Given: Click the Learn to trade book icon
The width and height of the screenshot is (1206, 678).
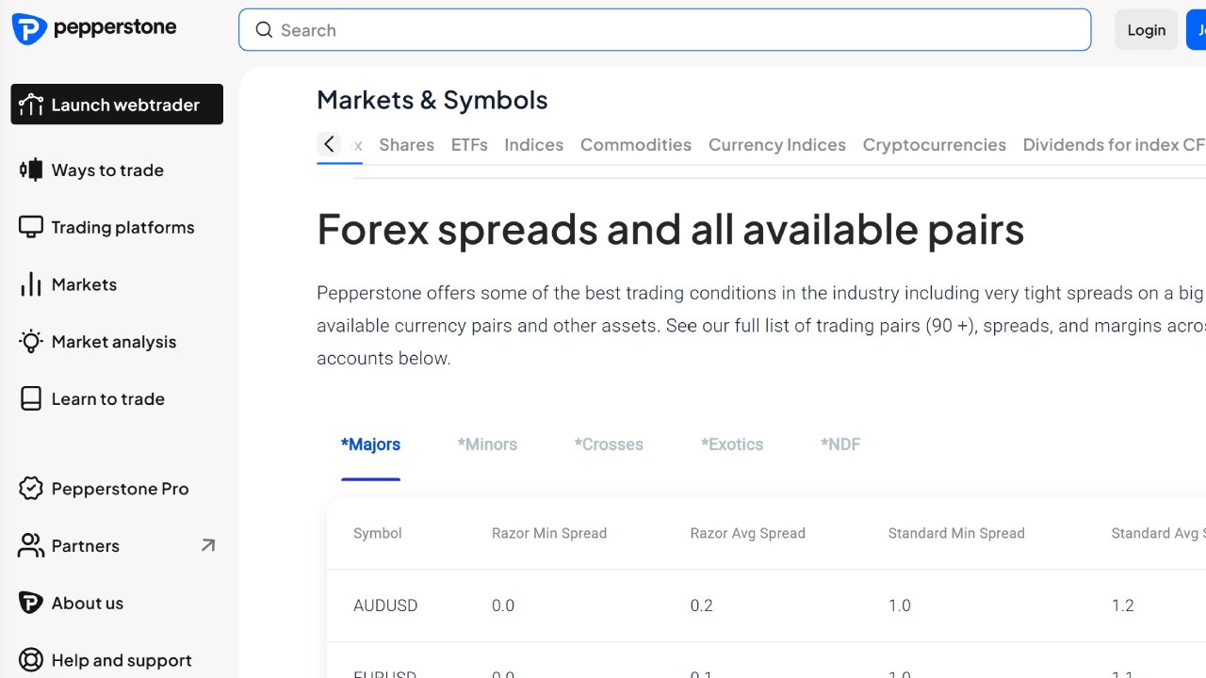Looking at the screenshot, I should point(31,398).
